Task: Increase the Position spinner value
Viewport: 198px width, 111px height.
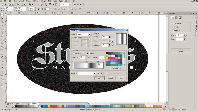Action: pyautogui.click(x=86, y=57)
